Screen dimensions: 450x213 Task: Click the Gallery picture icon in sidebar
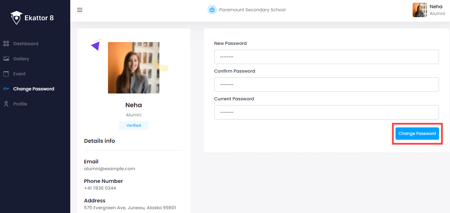tap(6, 59)
